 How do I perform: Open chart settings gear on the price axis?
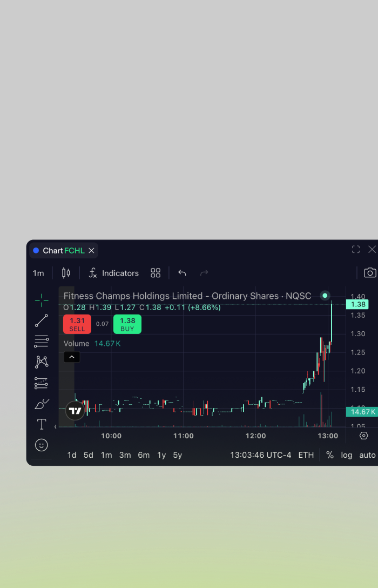[364, 436]
